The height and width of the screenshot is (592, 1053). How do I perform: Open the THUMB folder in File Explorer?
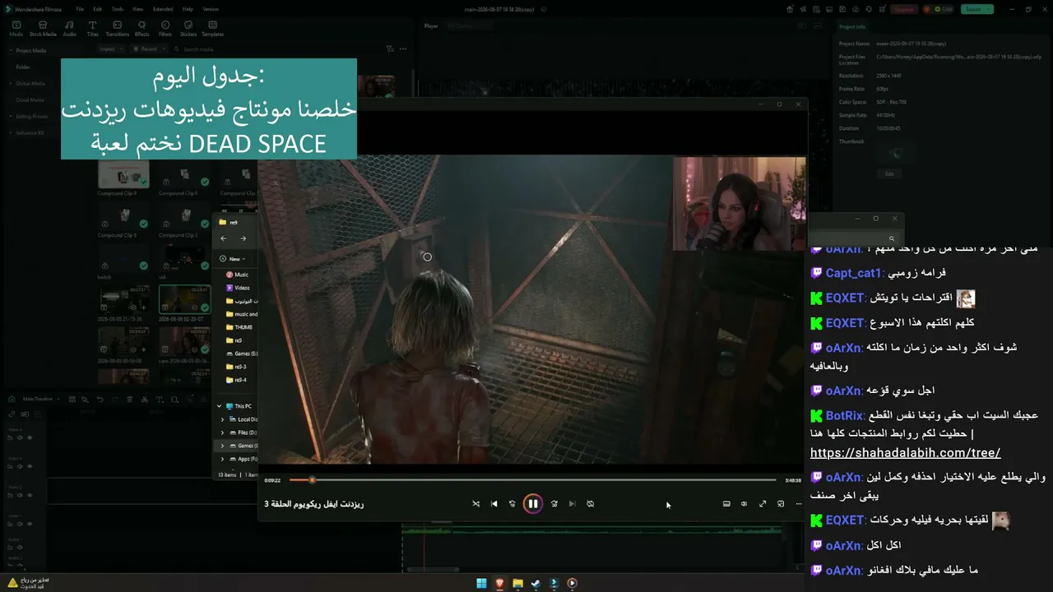239,327
